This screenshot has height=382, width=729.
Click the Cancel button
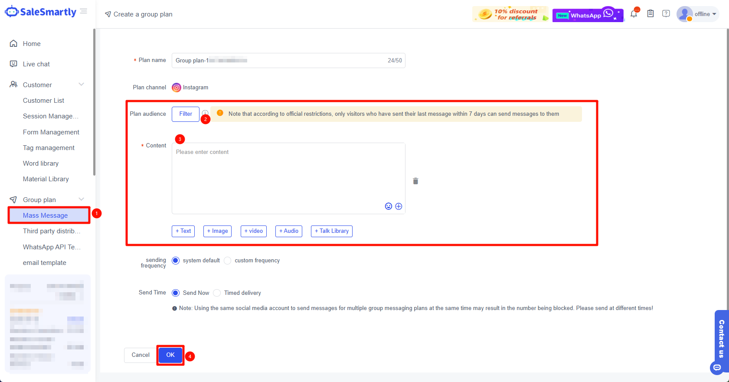pyautogui.click(x=141, y=355)
